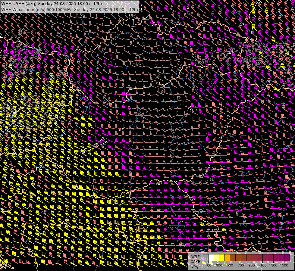Click the '900' legend value
Viewport: 295px width, 271px height.
point(252,265)
